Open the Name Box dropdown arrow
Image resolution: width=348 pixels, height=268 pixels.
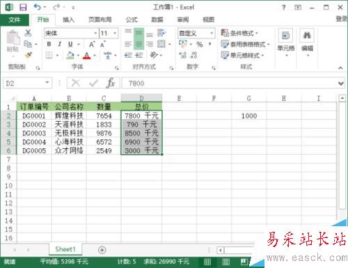point(47,83)
